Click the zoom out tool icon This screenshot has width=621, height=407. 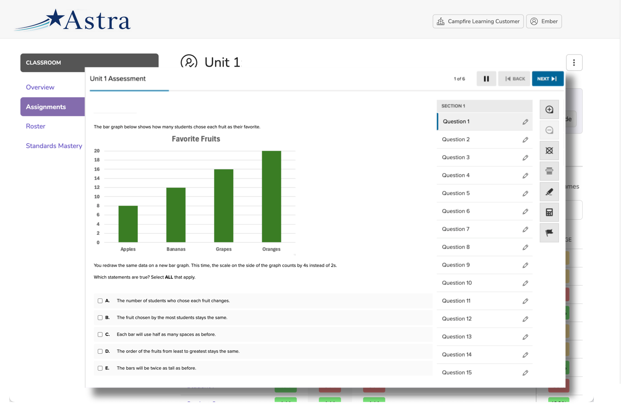[549, 130]
